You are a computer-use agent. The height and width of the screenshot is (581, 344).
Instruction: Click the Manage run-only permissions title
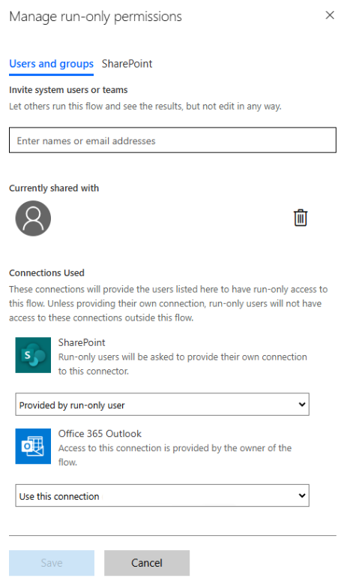[95, 17]
